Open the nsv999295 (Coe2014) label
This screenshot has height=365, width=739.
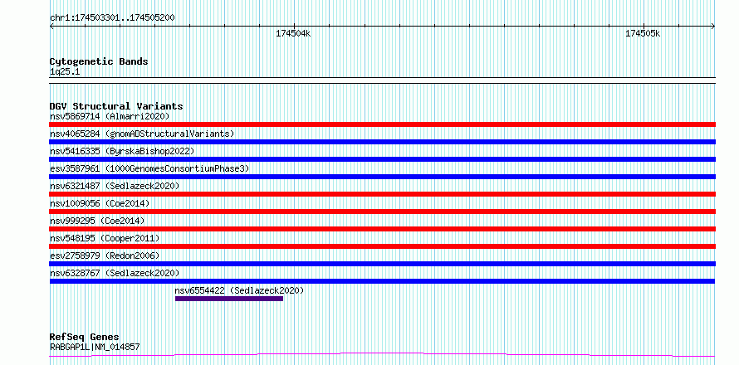97,221
